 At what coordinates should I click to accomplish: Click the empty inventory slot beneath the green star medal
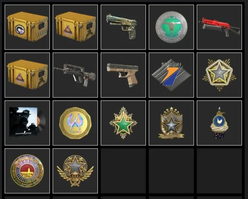123,171
